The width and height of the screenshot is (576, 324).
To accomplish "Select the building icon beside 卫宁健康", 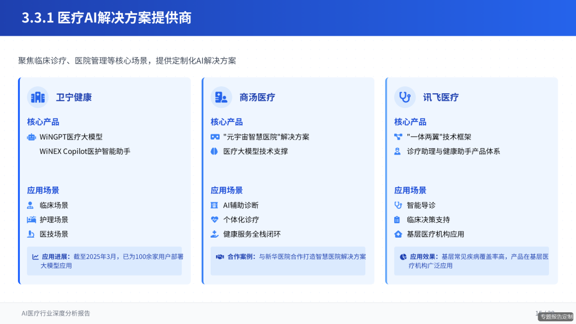I will [37, 98].
